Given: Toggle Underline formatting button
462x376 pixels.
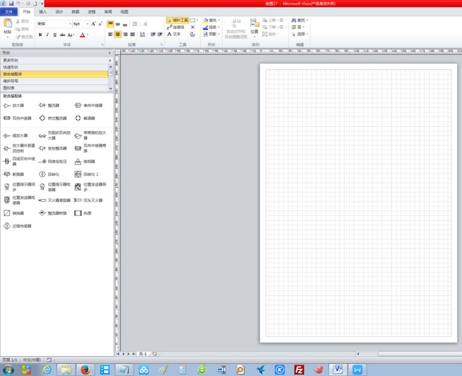Looking at the screenshot, I should (55, 35).
